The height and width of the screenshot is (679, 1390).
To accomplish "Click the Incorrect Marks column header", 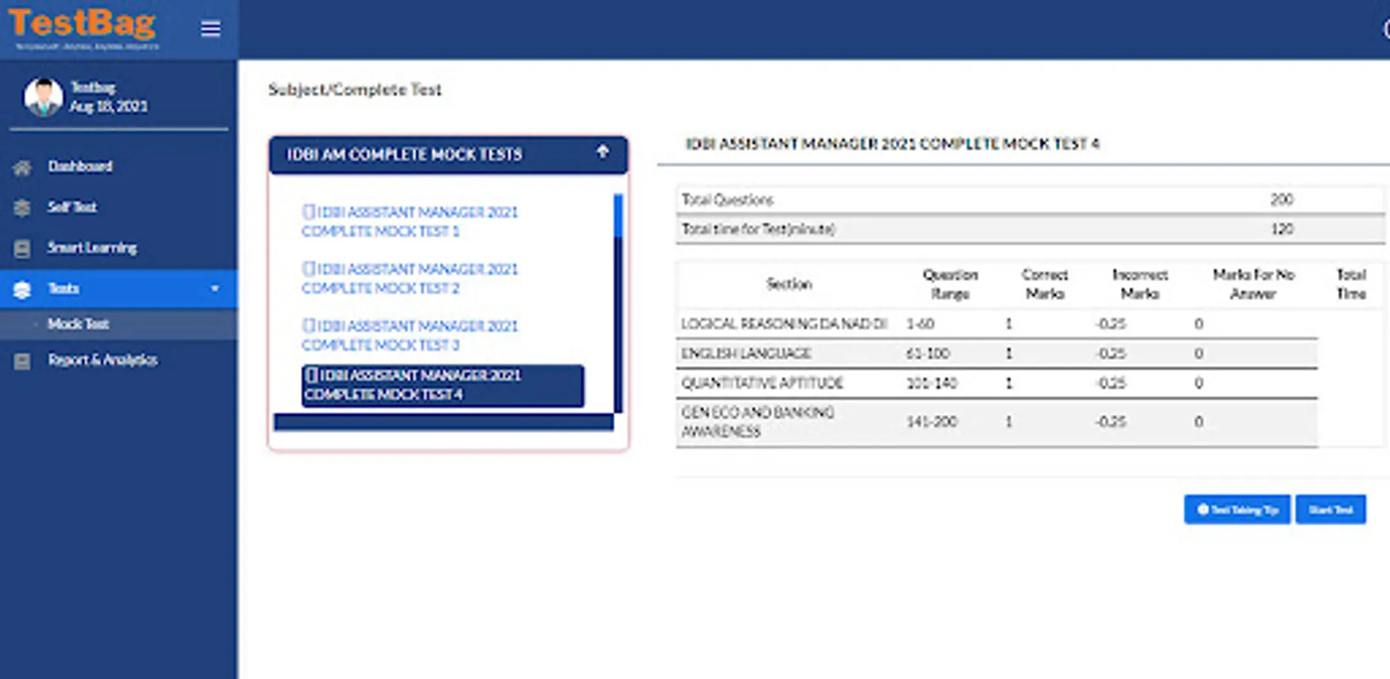I will (x=1140, y=284).
